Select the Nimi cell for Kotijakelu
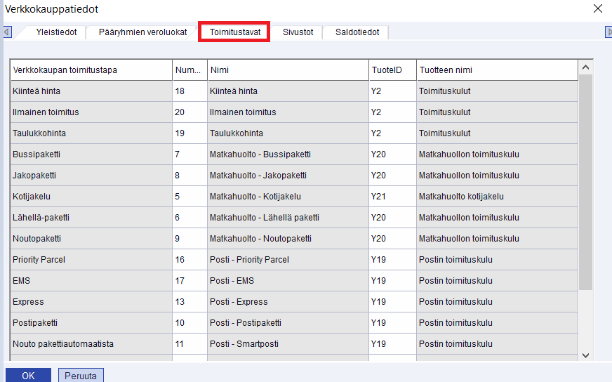This screenshot has height=382, width=612. [288, 197]
